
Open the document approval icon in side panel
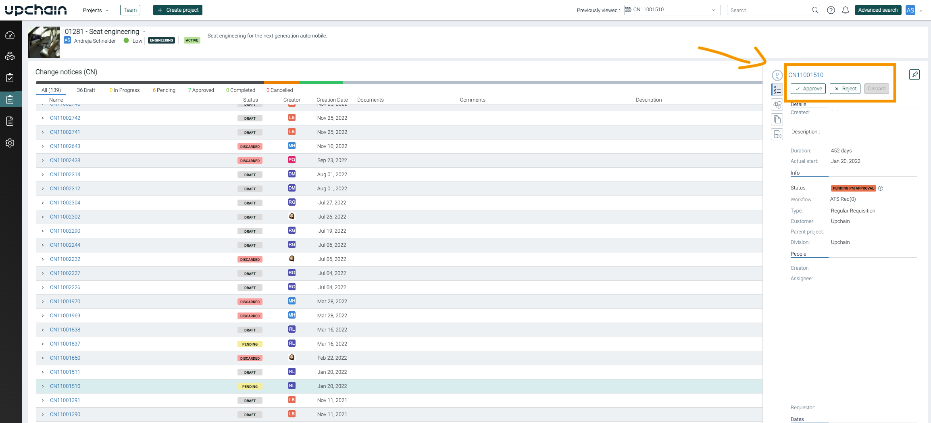(x=777, y=134)
